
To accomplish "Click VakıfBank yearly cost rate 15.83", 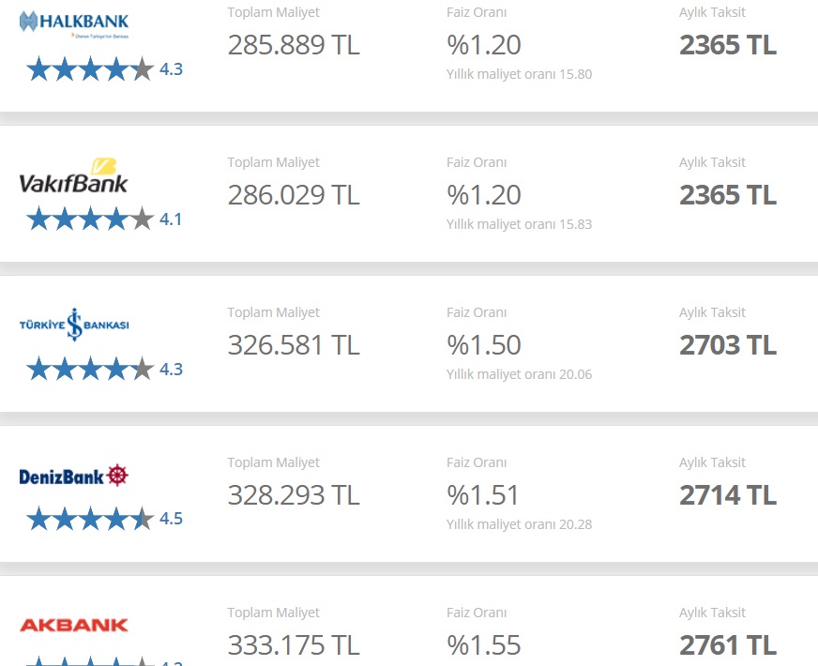I will click(519, 224).
